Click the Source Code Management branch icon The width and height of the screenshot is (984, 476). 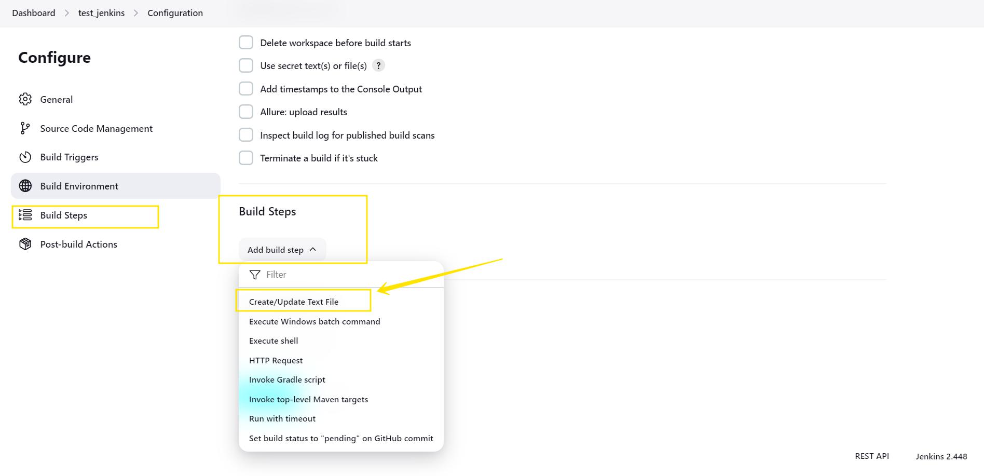point(25,128)
